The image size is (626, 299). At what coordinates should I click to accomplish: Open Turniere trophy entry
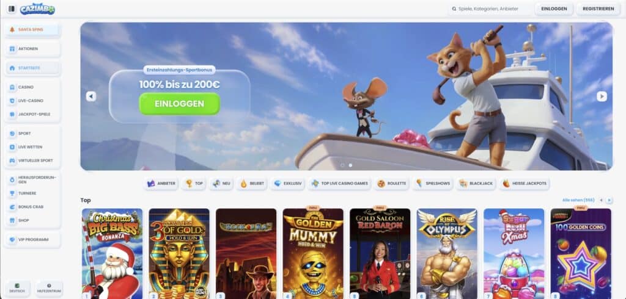tap(32, 193)
